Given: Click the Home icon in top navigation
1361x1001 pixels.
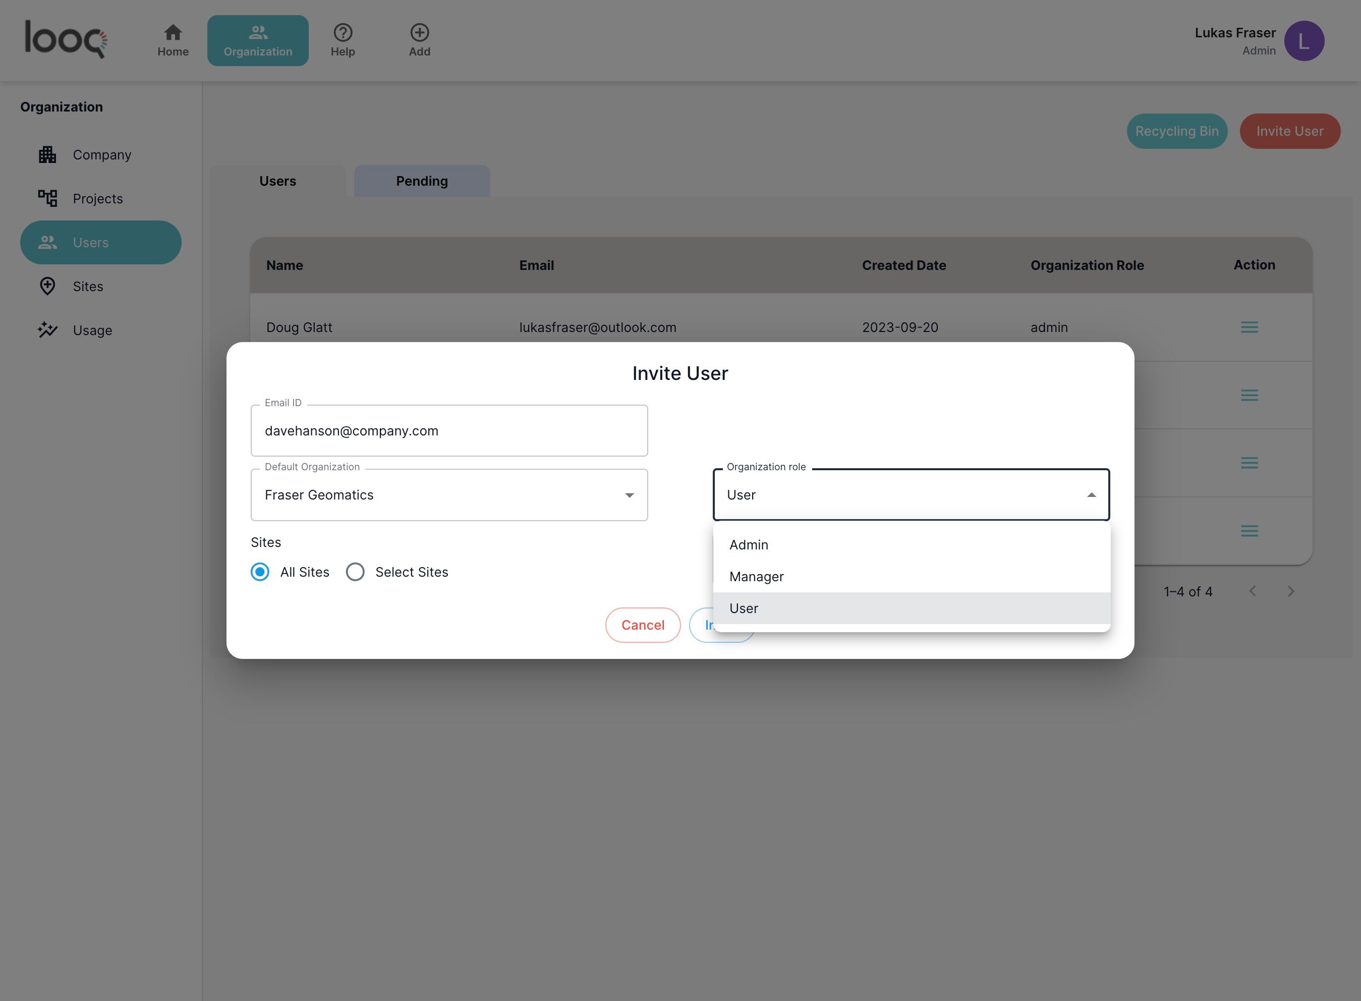Looking at the screenshot, I should [x=173, y=33].
